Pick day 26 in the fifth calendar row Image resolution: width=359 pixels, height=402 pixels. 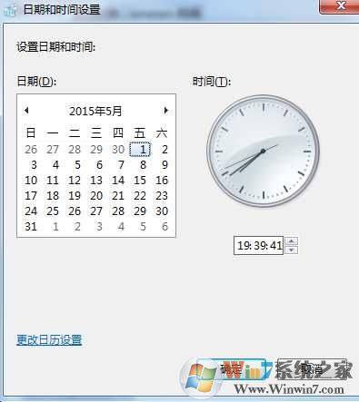click(x=75, y=211)
